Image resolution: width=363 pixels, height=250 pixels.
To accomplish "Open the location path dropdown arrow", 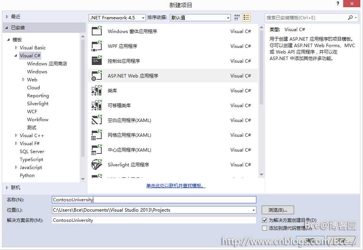I will [x=254, y=210].
